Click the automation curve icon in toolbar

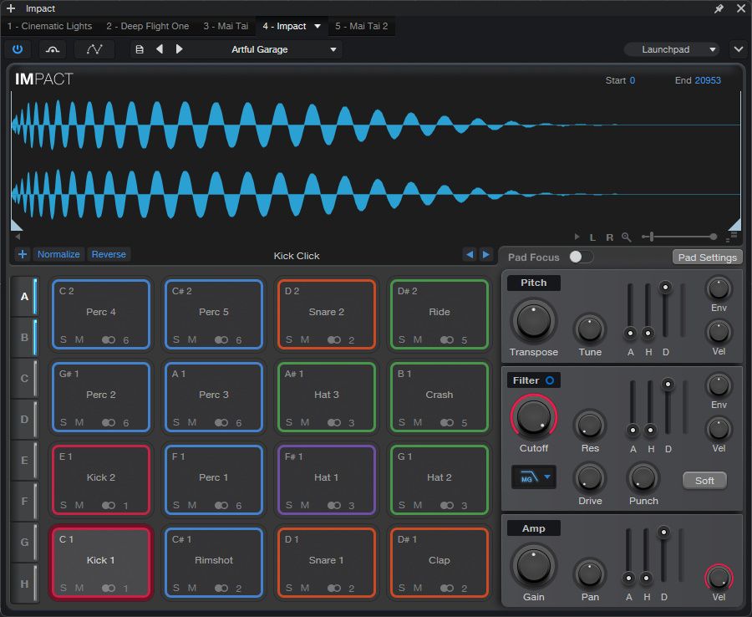(x=94, y=49)
